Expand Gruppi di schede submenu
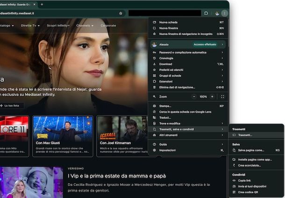This screenshot has width=285, height=198. 188,76
